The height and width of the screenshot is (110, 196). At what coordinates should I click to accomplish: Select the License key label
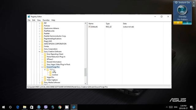55,75
